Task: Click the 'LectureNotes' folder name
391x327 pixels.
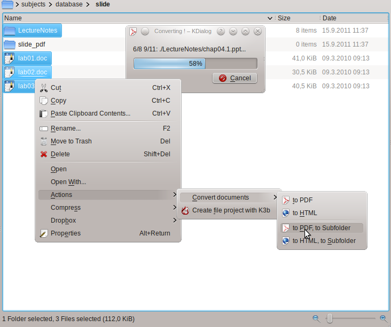Action: pos(37,31)
